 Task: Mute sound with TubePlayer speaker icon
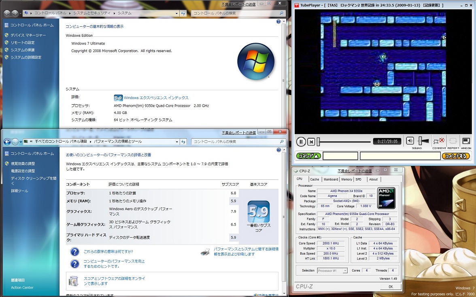(410, 141)
